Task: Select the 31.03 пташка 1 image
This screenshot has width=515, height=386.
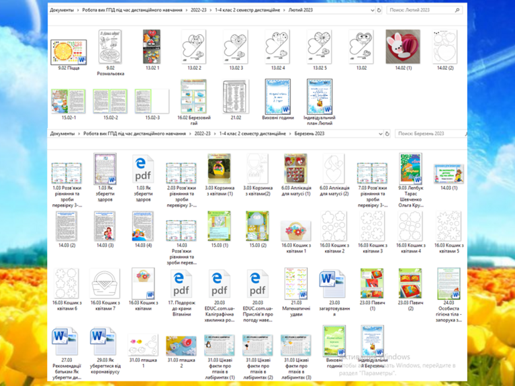Action: pos(143,345)
